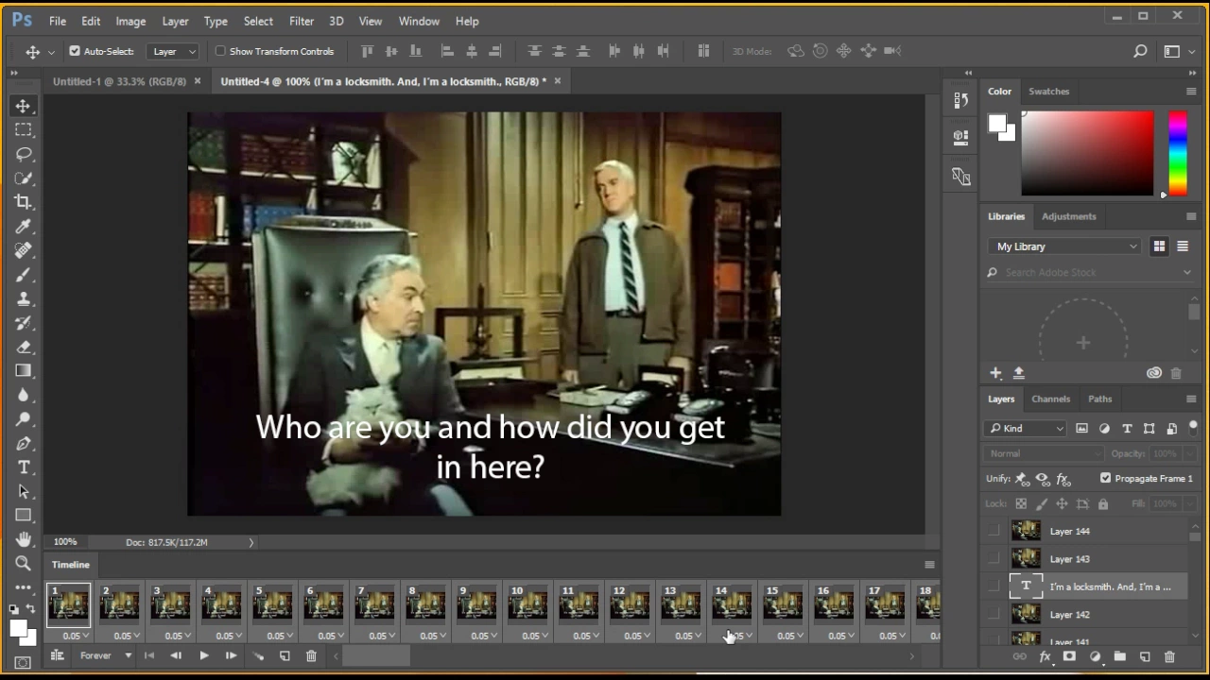The image size is (1210, 680).
Task: Select the Zoom tool in the toolbox
Action: click(x=24, y=564)
